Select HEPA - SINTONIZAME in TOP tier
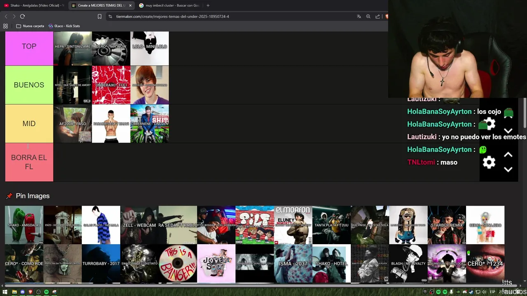Image resolution: width=527 pixels, height=296 pixels. click(x=72, y=49)
